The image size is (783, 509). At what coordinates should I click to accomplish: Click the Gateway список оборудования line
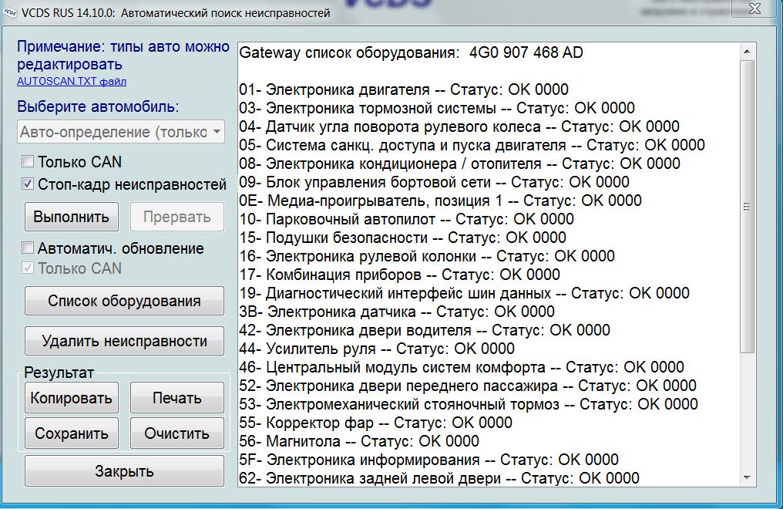coord(411,52)
